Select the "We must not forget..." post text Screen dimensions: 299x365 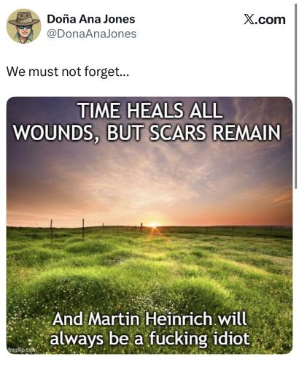pyautogui.click(x=67, y=72)
